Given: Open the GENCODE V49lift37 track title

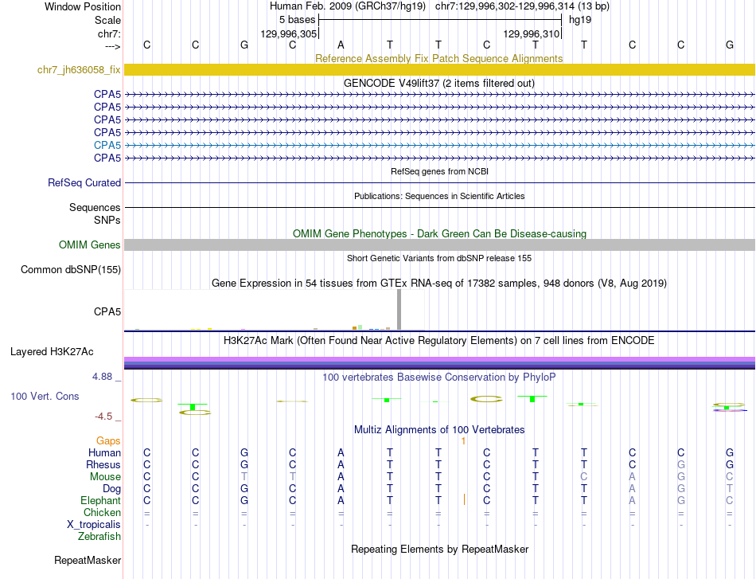Looking at the screenshot, I should click(439, 83).
